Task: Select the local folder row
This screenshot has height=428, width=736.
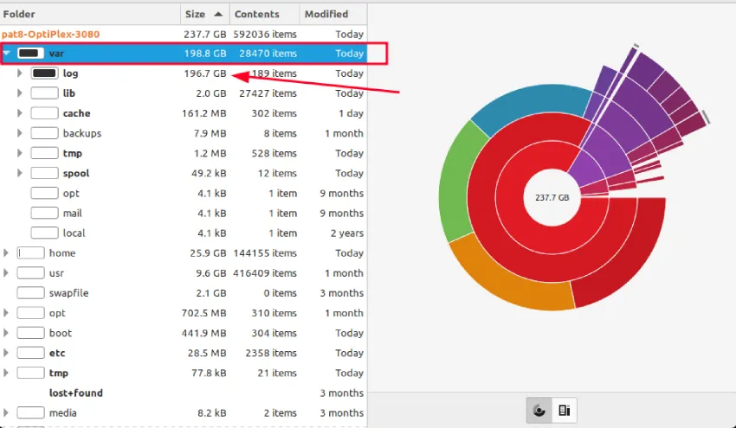Action: click(x=184, y=233)
